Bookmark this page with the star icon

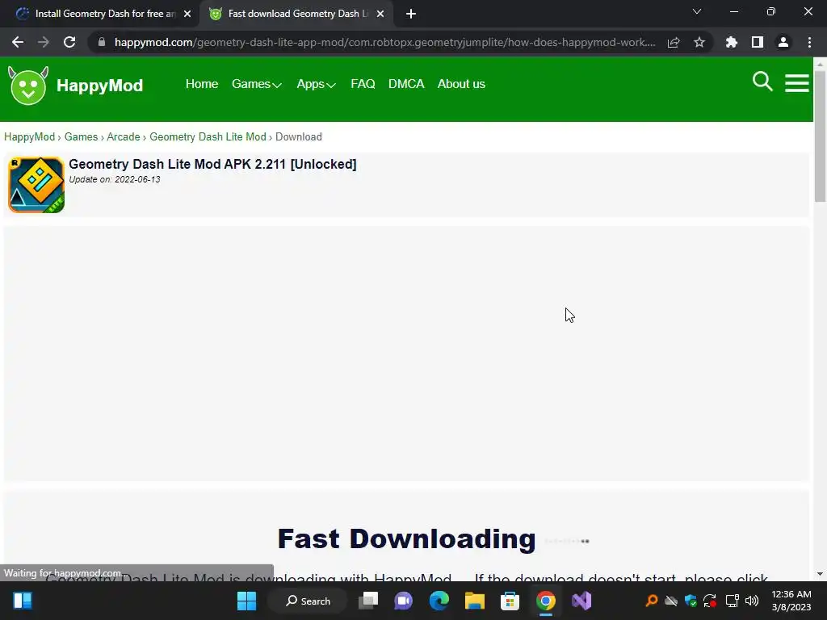click(x=699, y=42)
